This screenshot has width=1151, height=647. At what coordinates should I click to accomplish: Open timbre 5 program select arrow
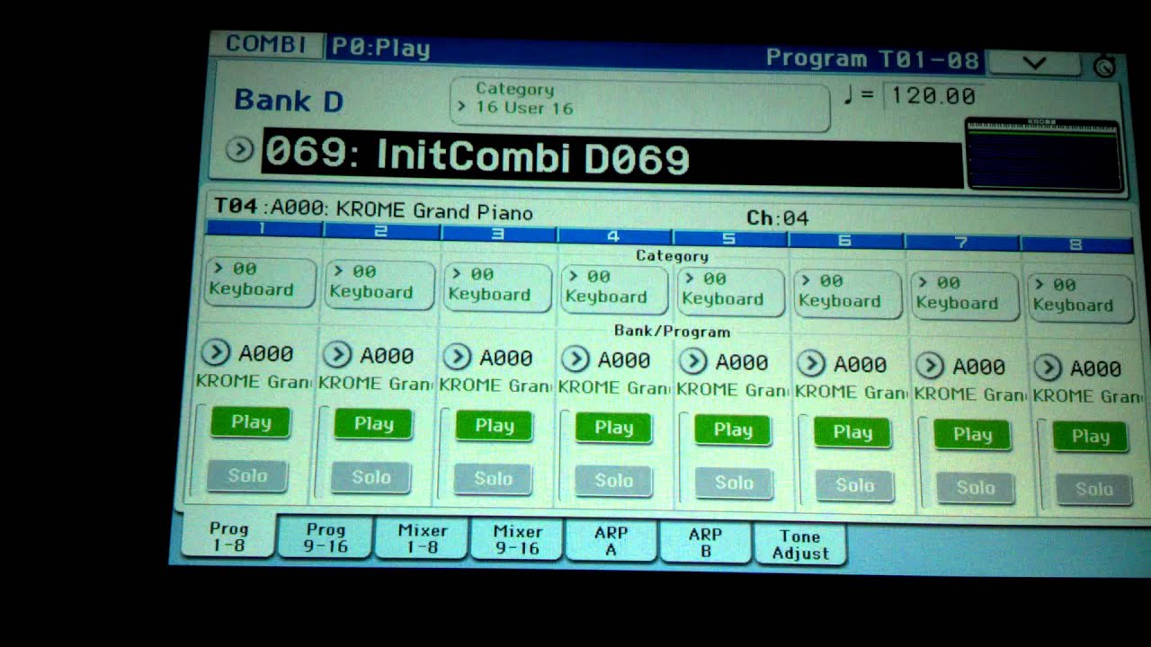[692, 361]
